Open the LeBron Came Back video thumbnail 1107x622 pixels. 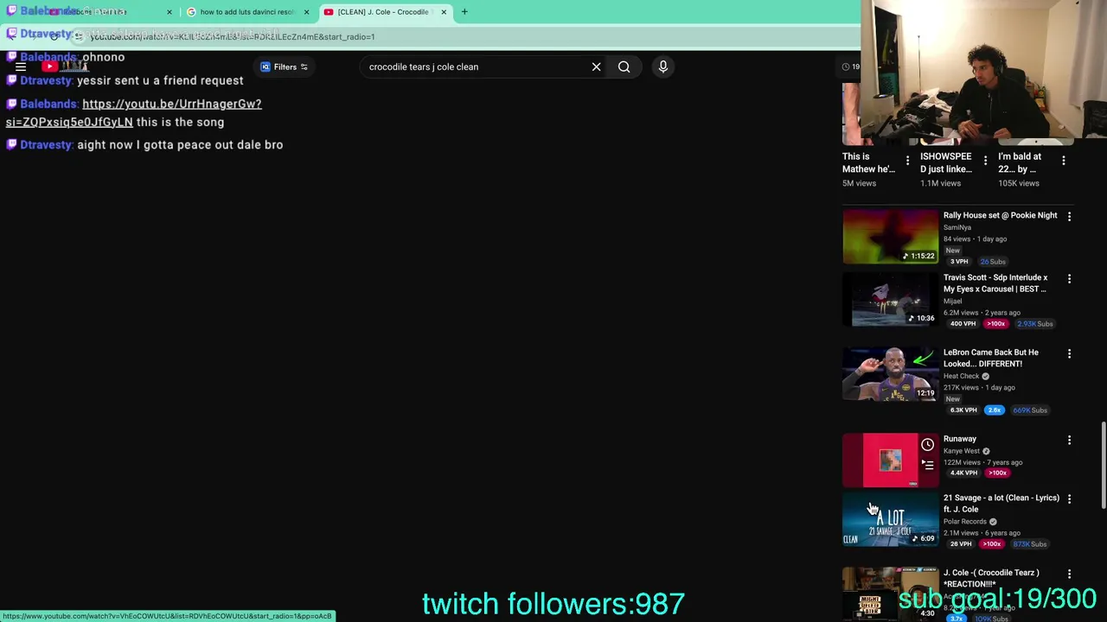point(890,374)
